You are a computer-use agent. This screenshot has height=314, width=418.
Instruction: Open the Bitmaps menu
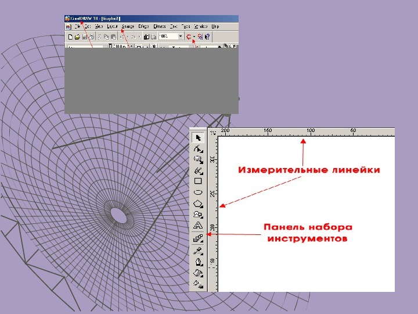[x=160, y=26]
